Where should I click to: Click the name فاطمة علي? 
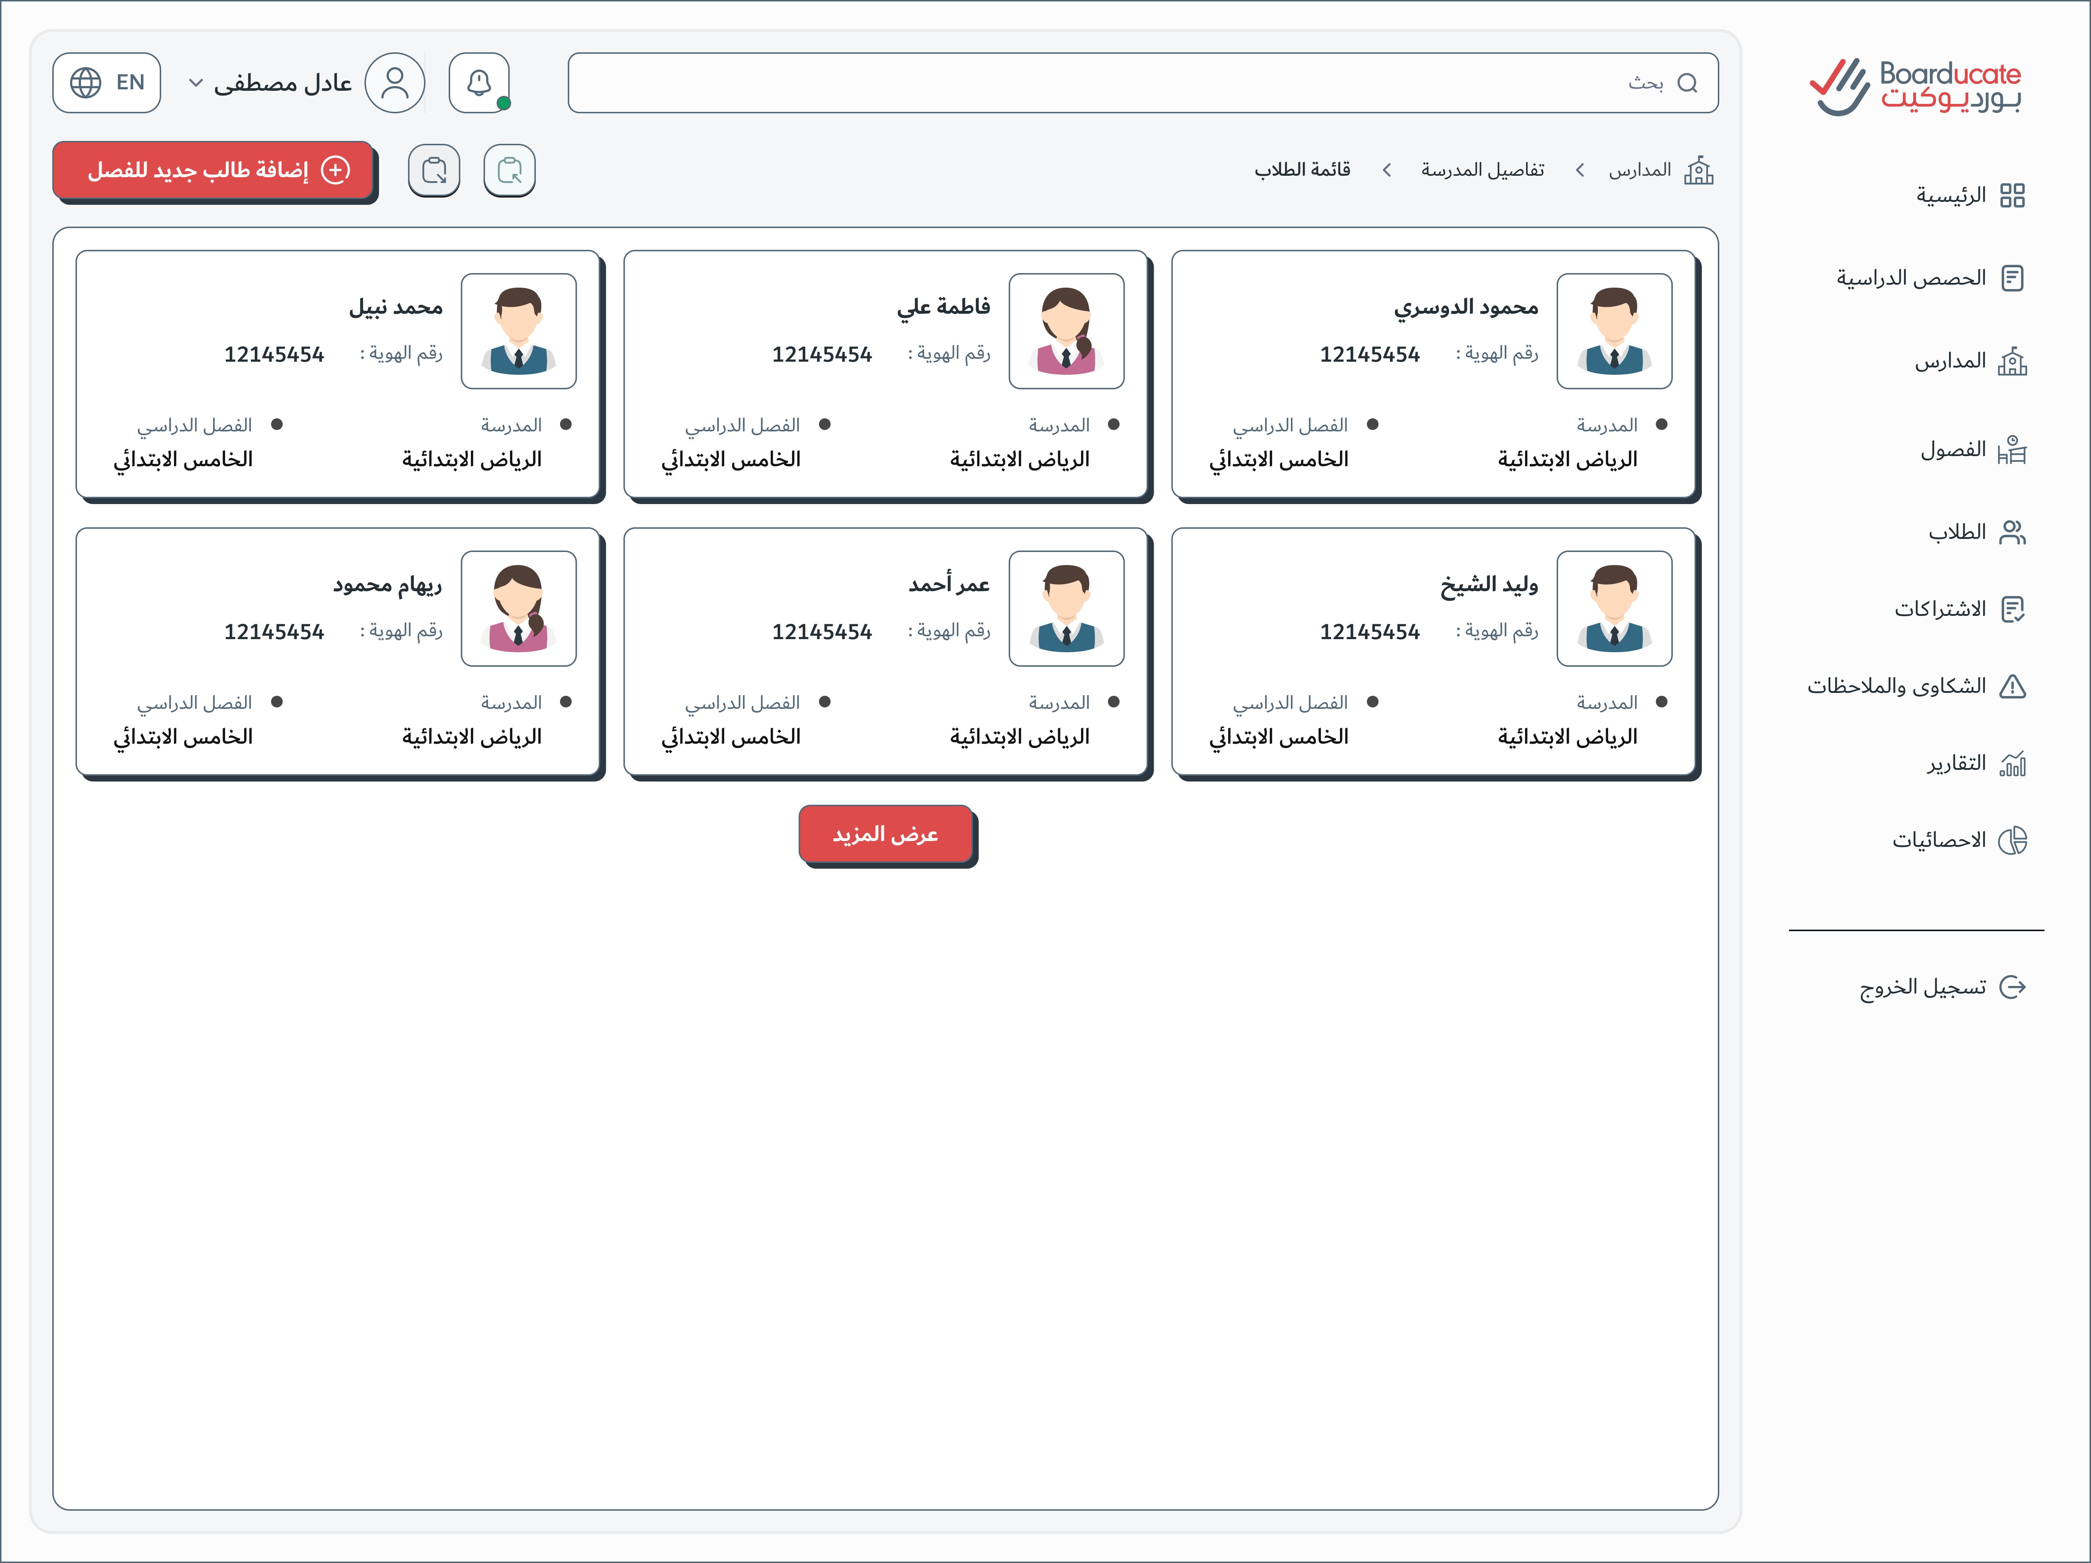click(943, 307)
